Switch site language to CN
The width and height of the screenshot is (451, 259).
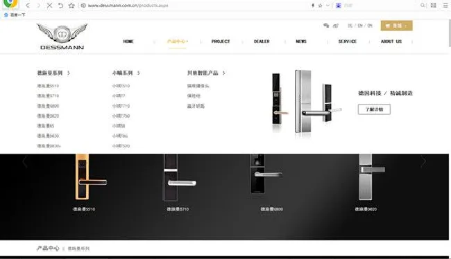coord(370,26)
